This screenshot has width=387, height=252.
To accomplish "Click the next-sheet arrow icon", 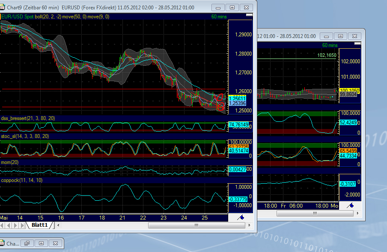I will click(15, 225).
